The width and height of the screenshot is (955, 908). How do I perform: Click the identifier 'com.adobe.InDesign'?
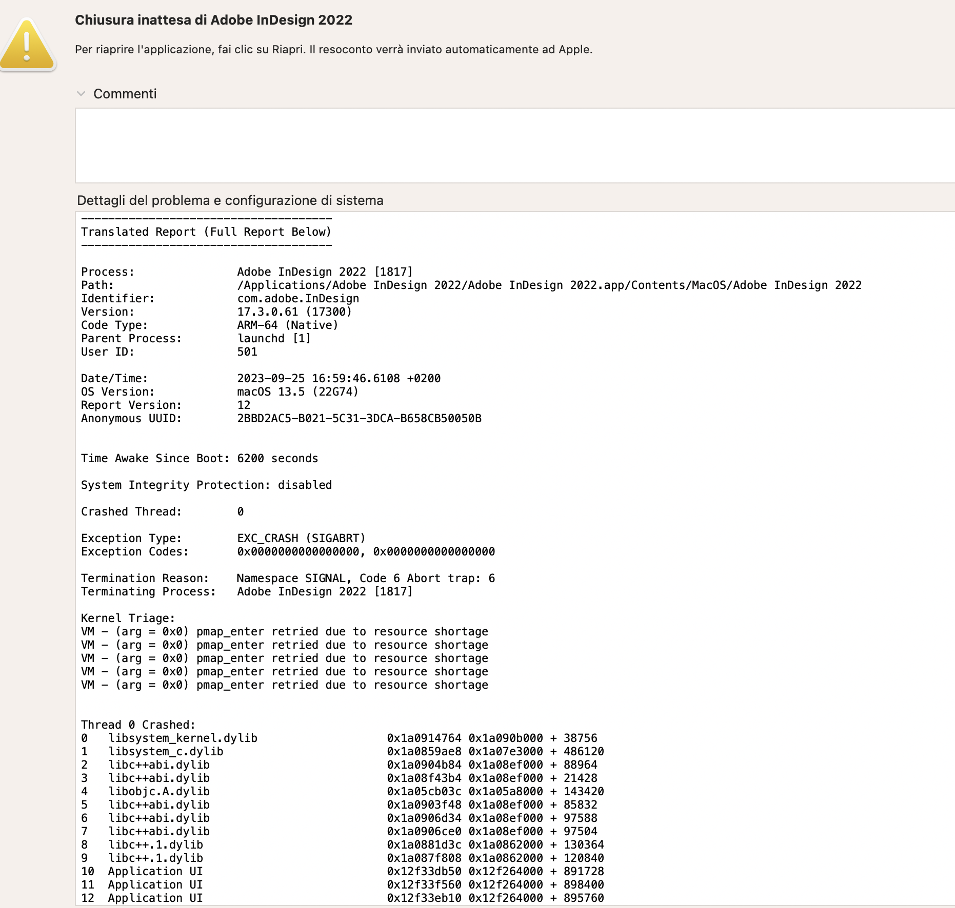pyautogui.click(x=298, y=298)
